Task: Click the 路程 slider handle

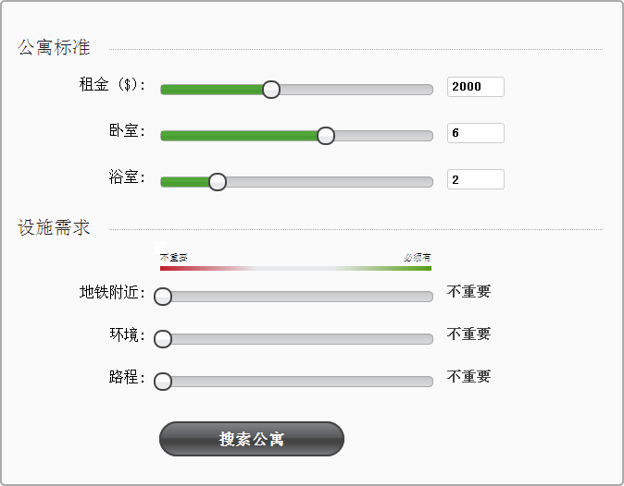Action: pos(163,382)
